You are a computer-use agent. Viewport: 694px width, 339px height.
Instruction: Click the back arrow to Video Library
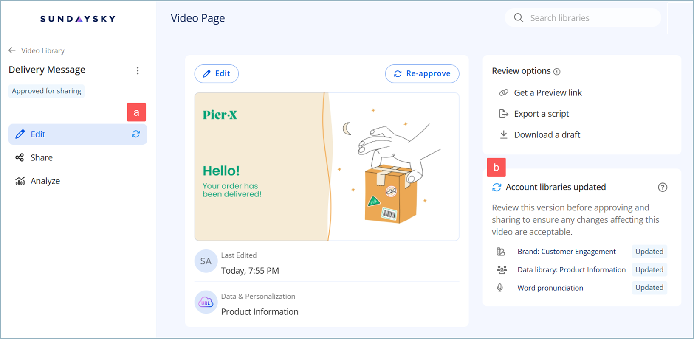coord(12,50)
